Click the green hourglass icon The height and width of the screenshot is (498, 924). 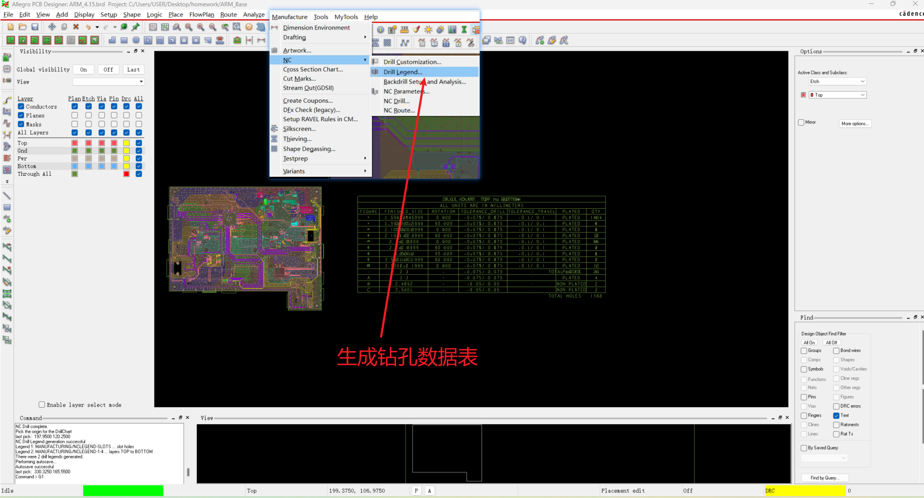(x=464, y=29)
